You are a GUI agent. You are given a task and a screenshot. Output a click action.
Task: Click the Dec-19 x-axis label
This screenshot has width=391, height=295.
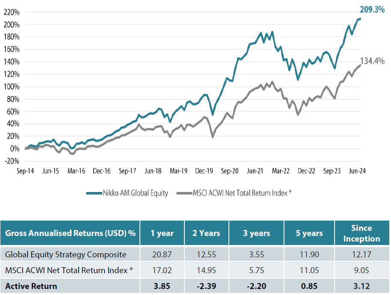(204, 171)
